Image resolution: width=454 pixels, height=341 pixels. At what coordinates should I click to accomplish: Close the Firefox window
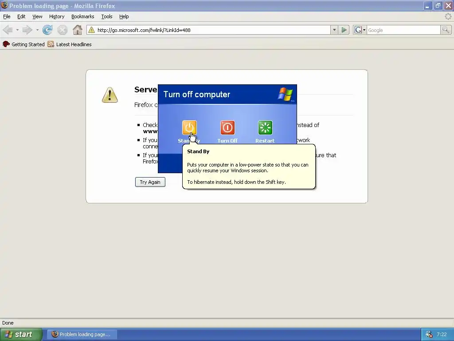[x=448, y=5]
